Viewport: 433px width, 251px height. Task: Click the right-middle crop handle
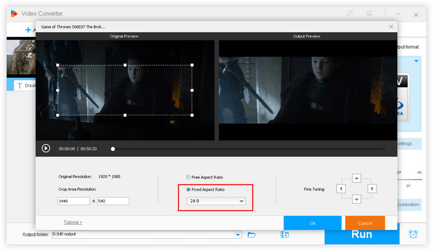click(192, 90)
